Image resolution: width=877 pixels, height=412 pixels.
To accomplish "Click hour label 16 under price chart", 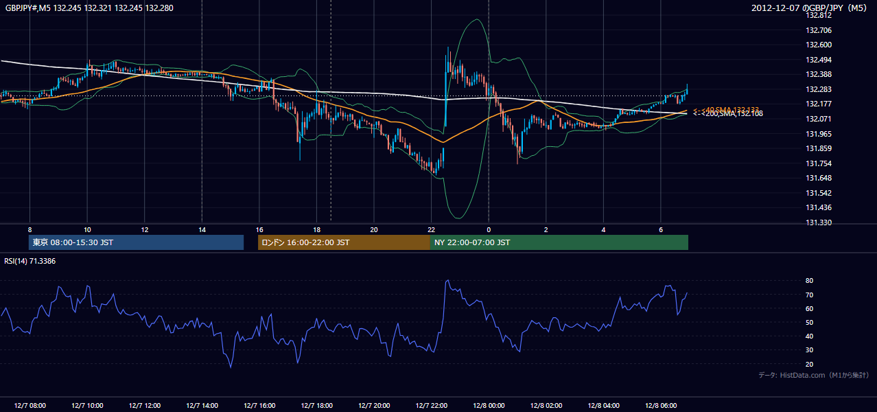I will tap(259, 229).
